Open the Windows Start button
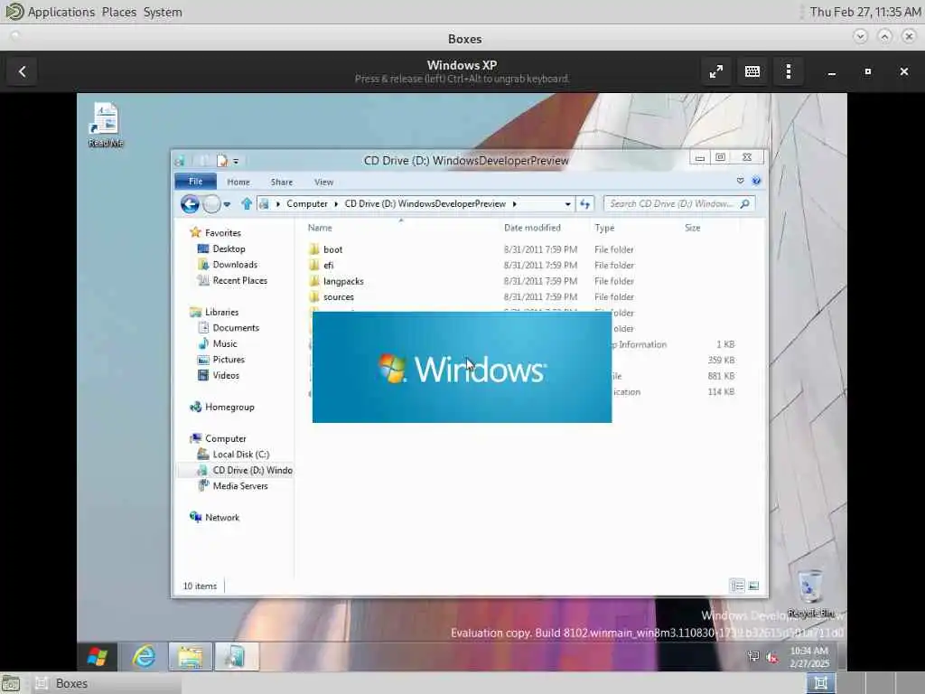Screen dimensions: 925x694 [98, 657]
